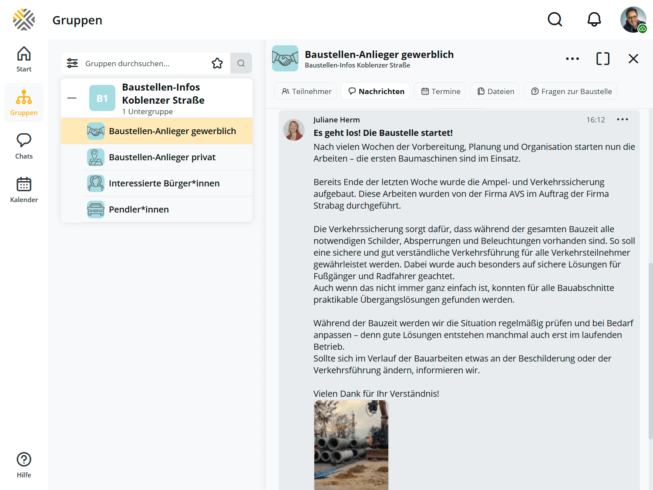Image resolution: width=653 pixels, height=490 pixels.
Task: Toggle the favorites star filter
Action: click(217, 64)
